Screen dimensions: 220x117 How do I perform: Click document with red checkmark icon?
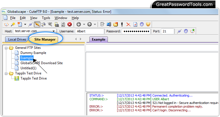click(x=135, y=24)
